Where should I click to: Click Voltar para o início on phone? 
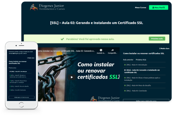point(21,97)
